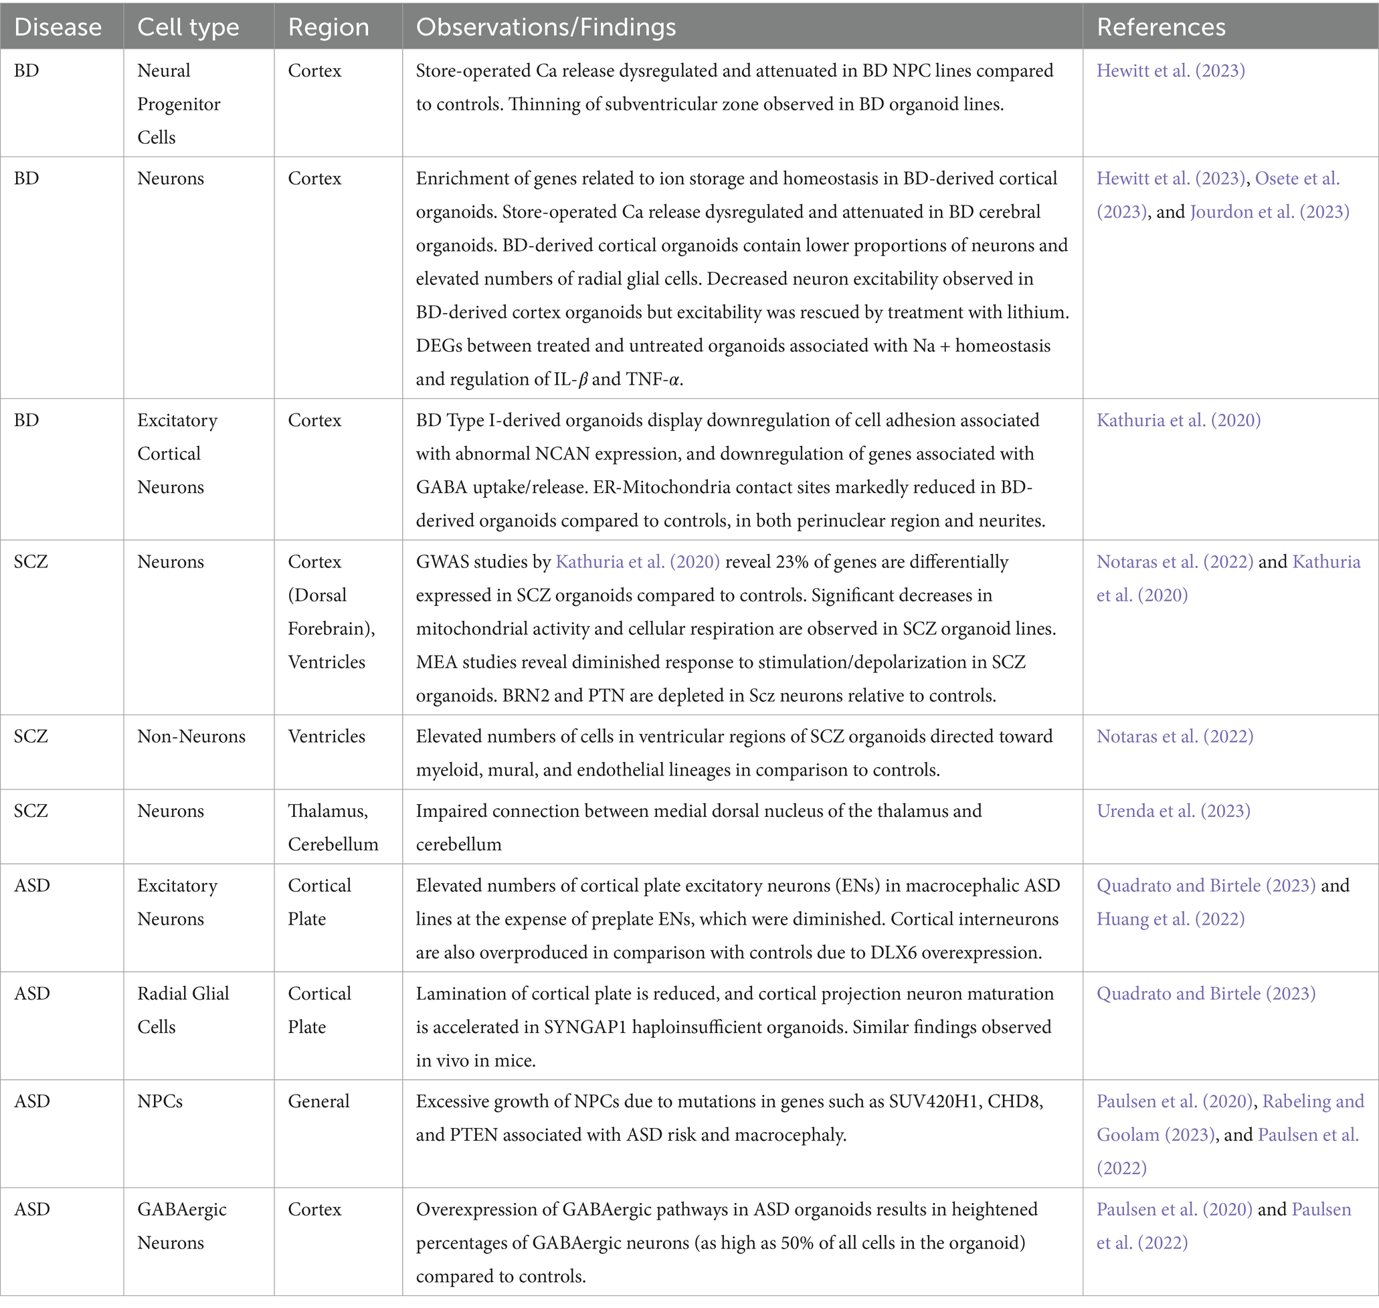Viewport: 1379px width, 1308px height.
Task: Open the Urenda et al. (2023) reference
Action: click(x=1174, y=812)
